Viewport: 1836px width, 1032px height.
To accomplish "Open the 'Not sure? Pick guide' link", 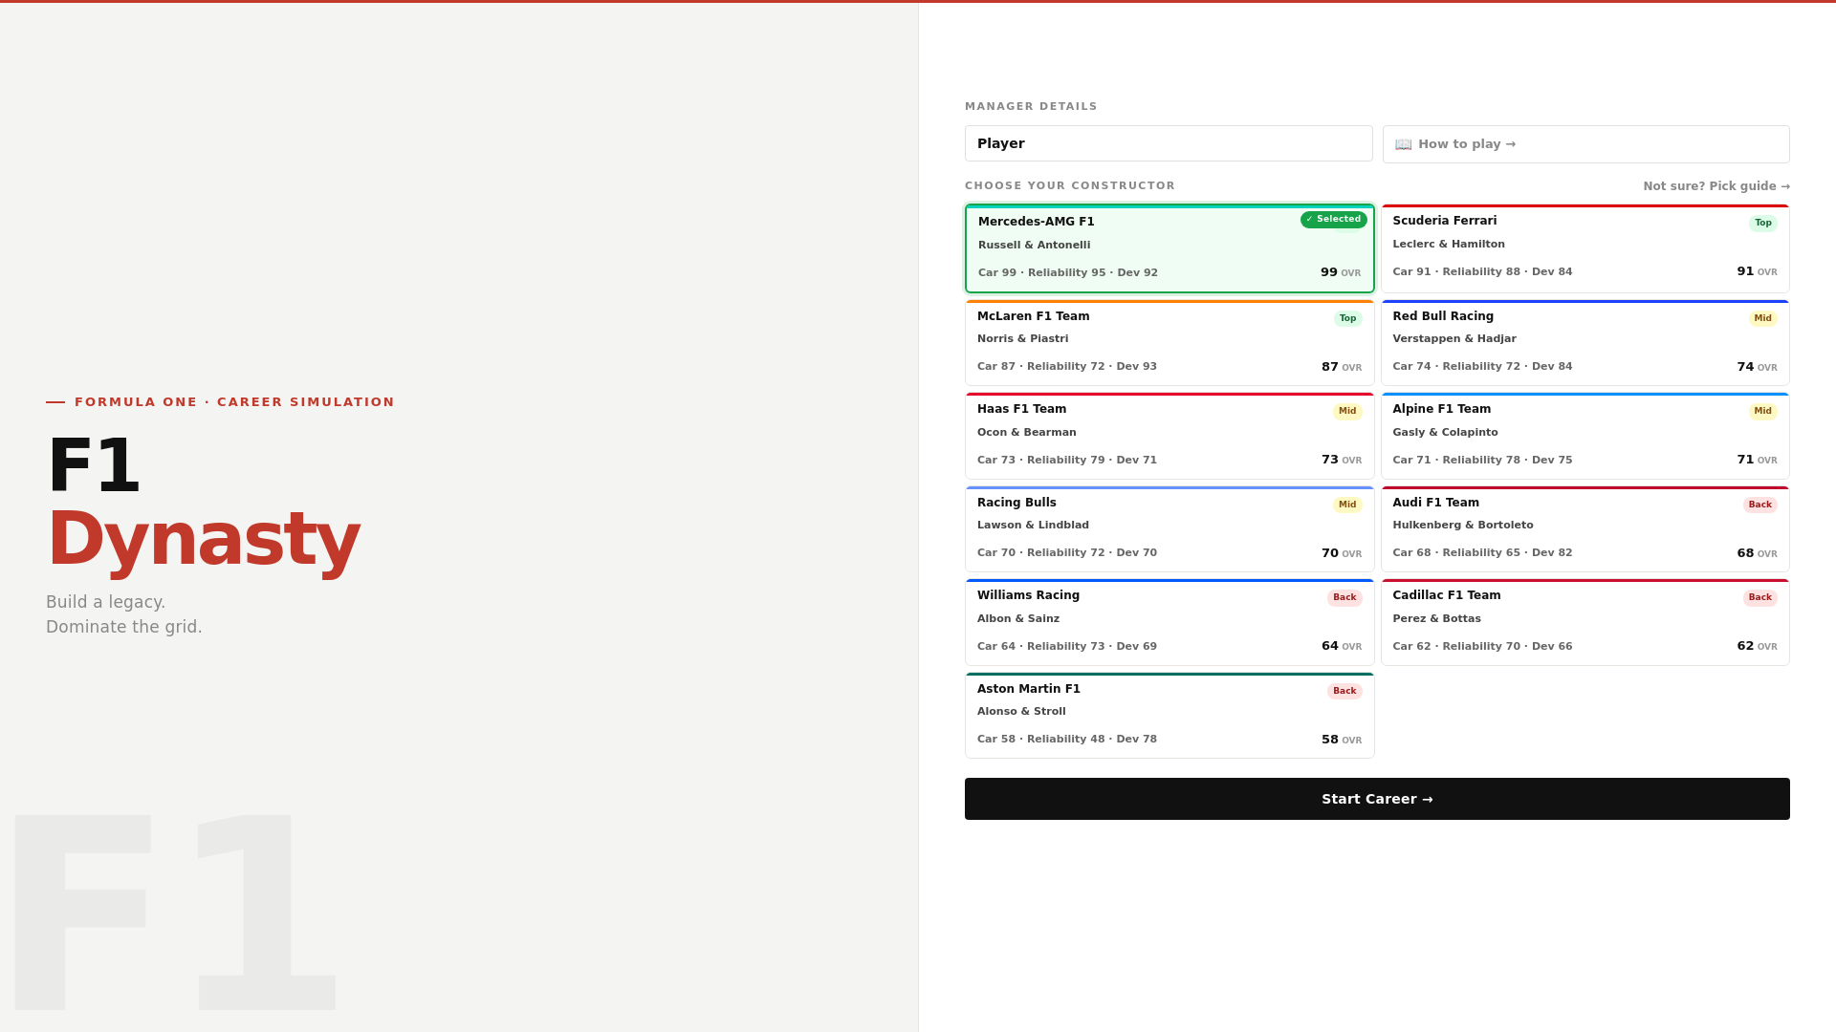I will click(x=1716, y=186).
